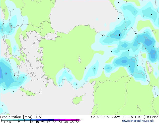The width and height of the screenshot is (159, 123).
Task: Click the '10' legend scale label
Action: (x=31, y=122)
